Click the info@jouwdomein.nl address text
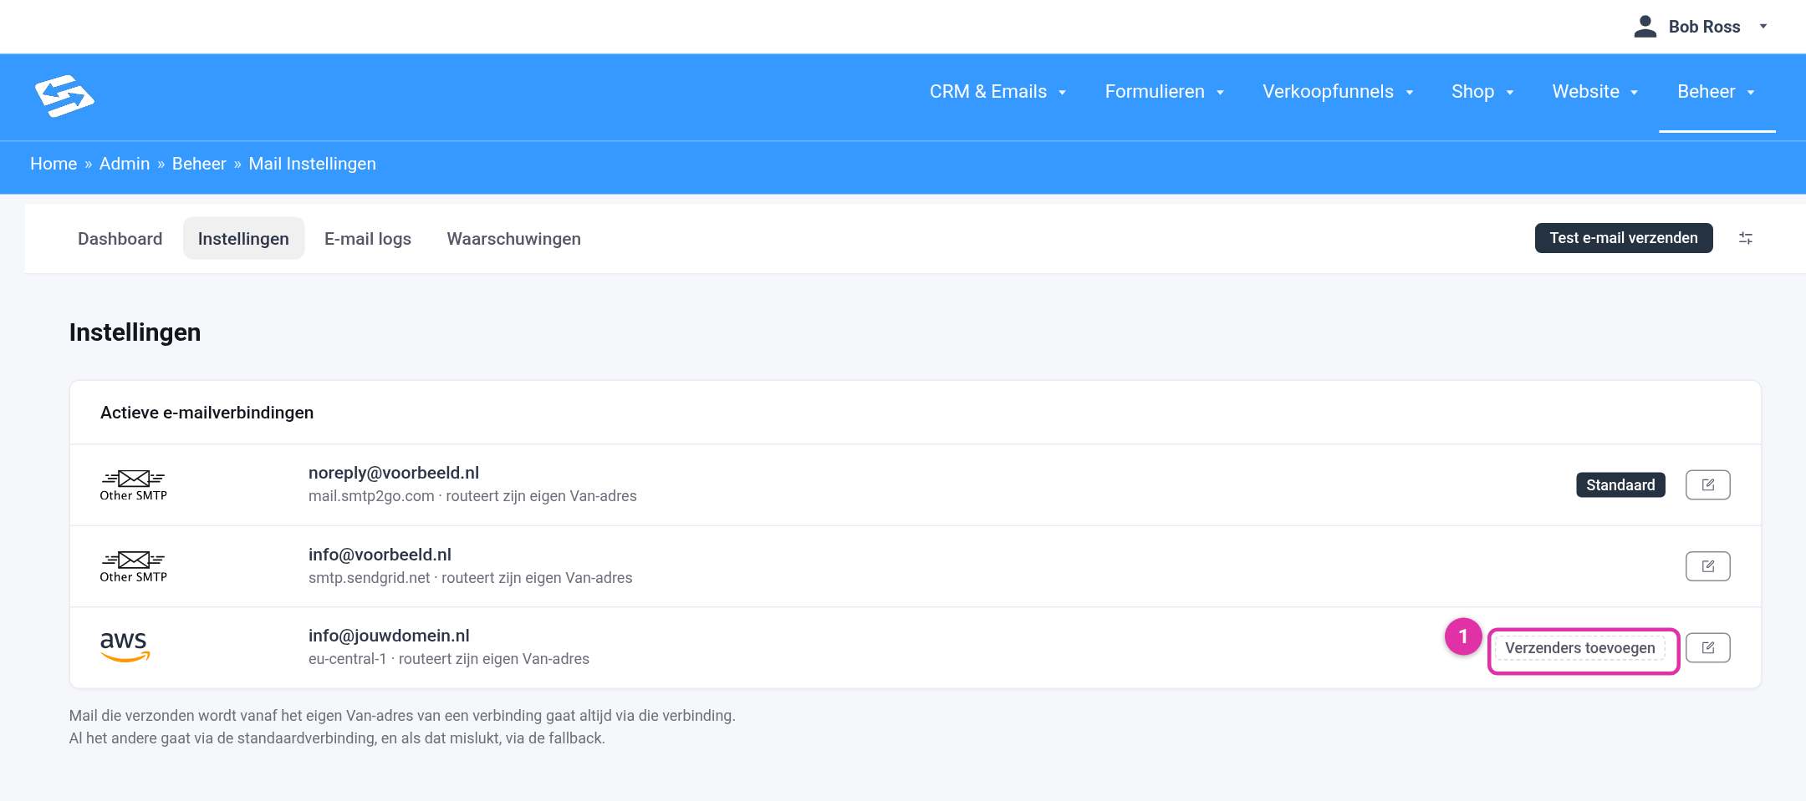The width and height of the screenshot is (1806, 801). coord(389,636)
